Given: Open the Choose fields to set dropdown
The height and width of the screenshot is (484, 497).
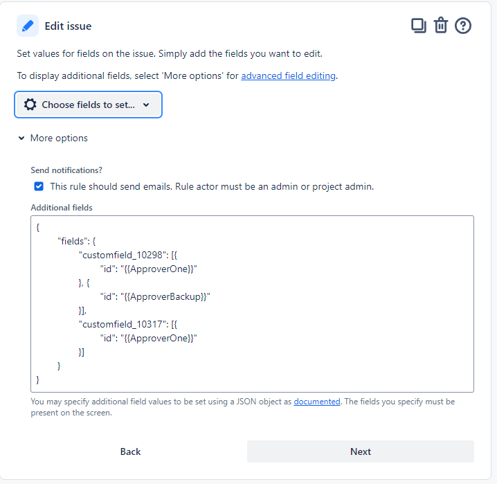Looking at the screenshot, I should pyautogui.click(x=88, y=105).
